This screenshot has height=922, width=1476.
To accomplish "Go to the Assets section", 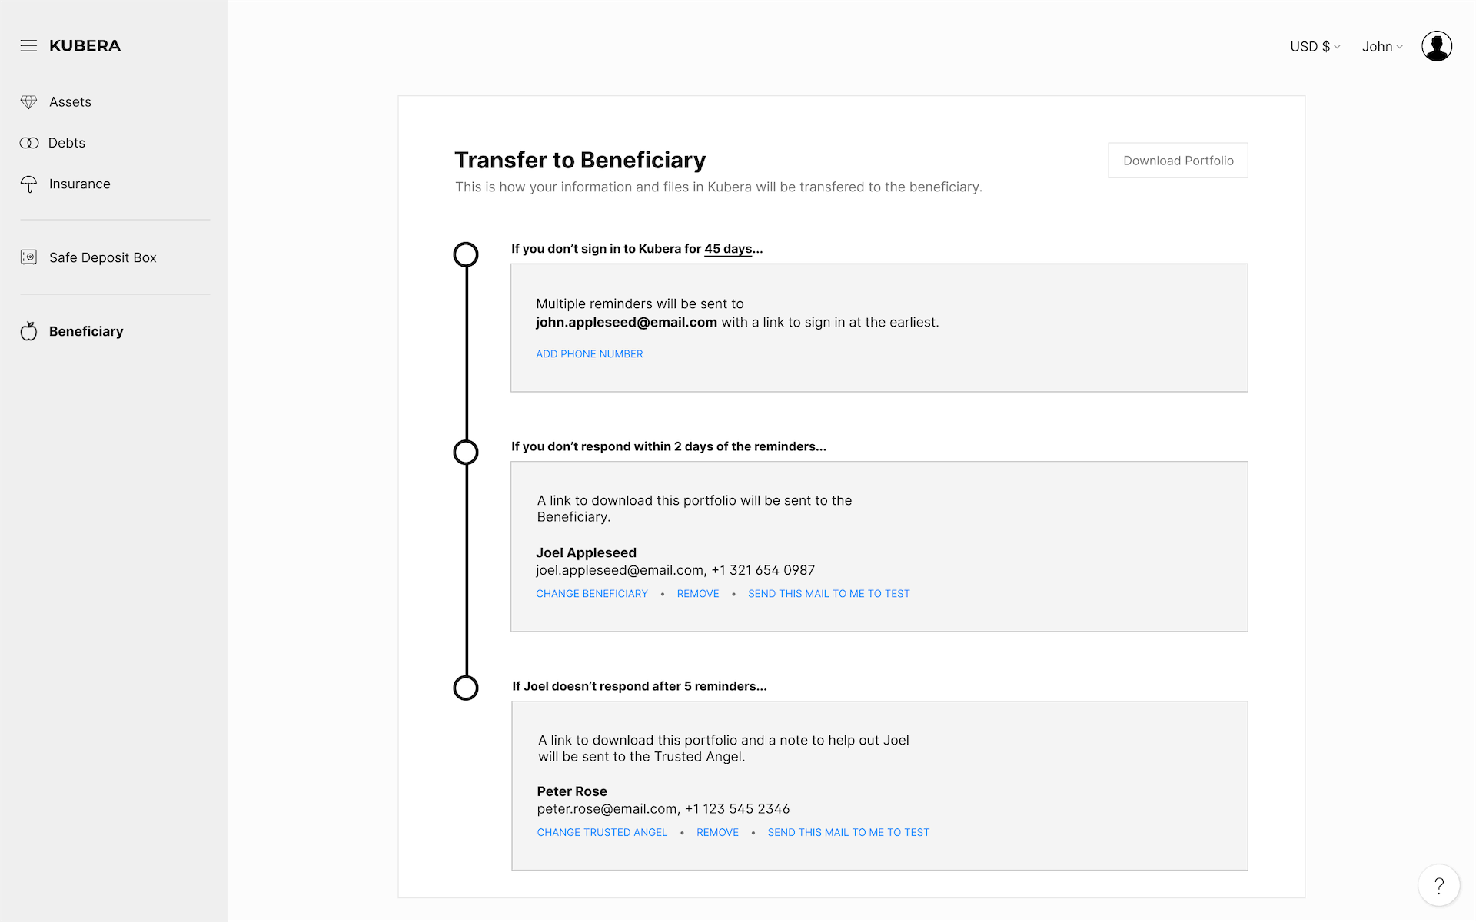I will [70, 102].
